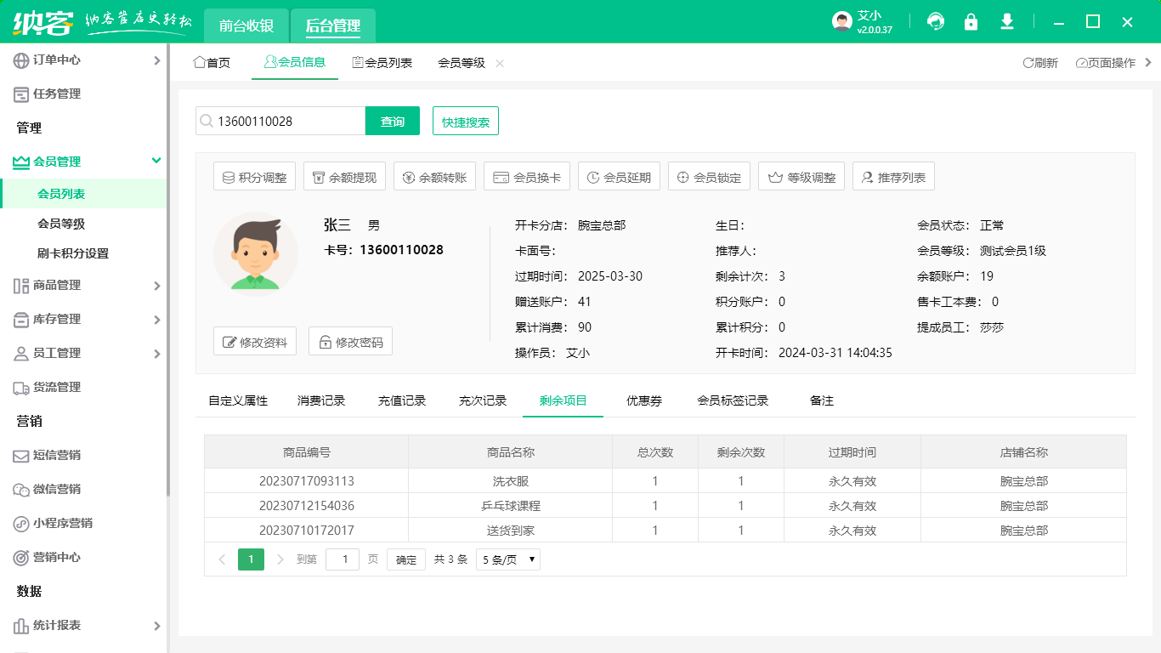Open 余额提现 balance withdrawal
The image size is (1161, 653).
tap(345, 178)
